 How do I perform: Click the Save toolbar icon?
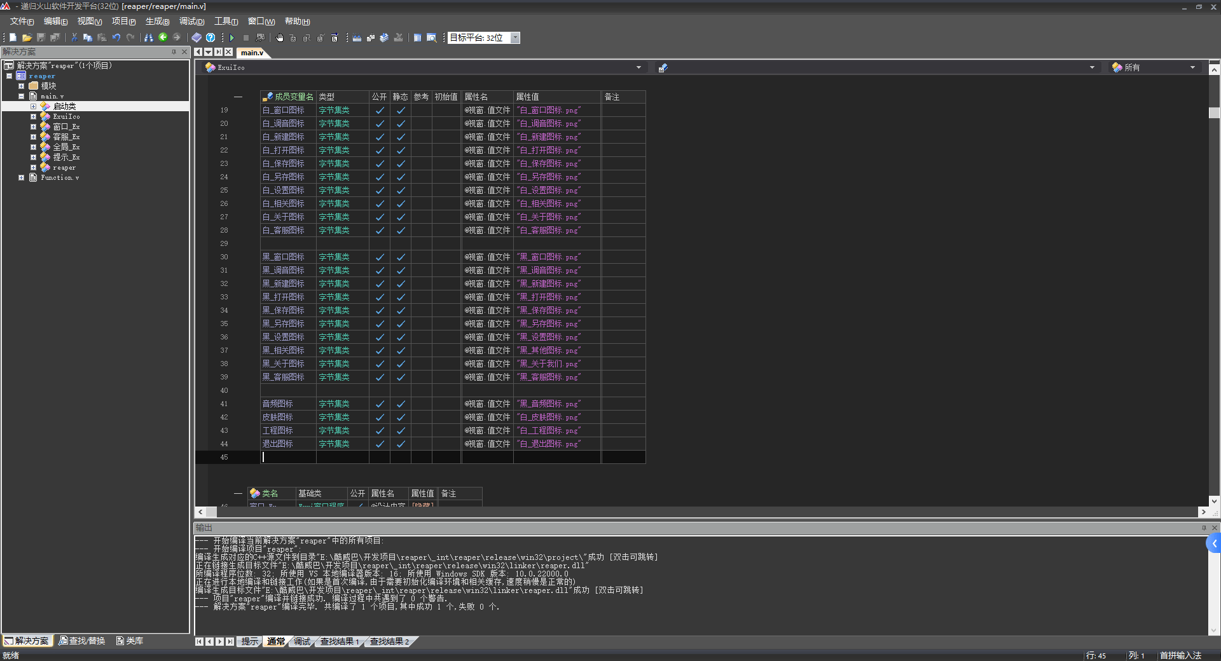(41, 37)
